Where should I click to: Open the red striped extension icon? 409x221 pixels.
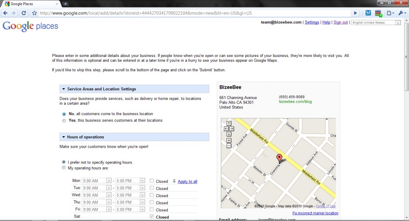(x=378, y=13)
